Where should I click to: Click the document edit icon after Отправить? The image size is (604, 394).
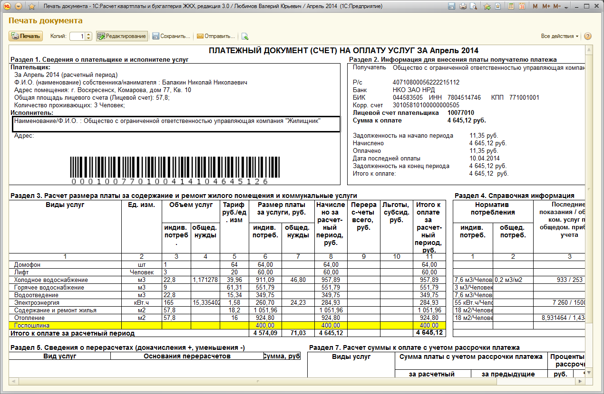click(x=245, y=36)
